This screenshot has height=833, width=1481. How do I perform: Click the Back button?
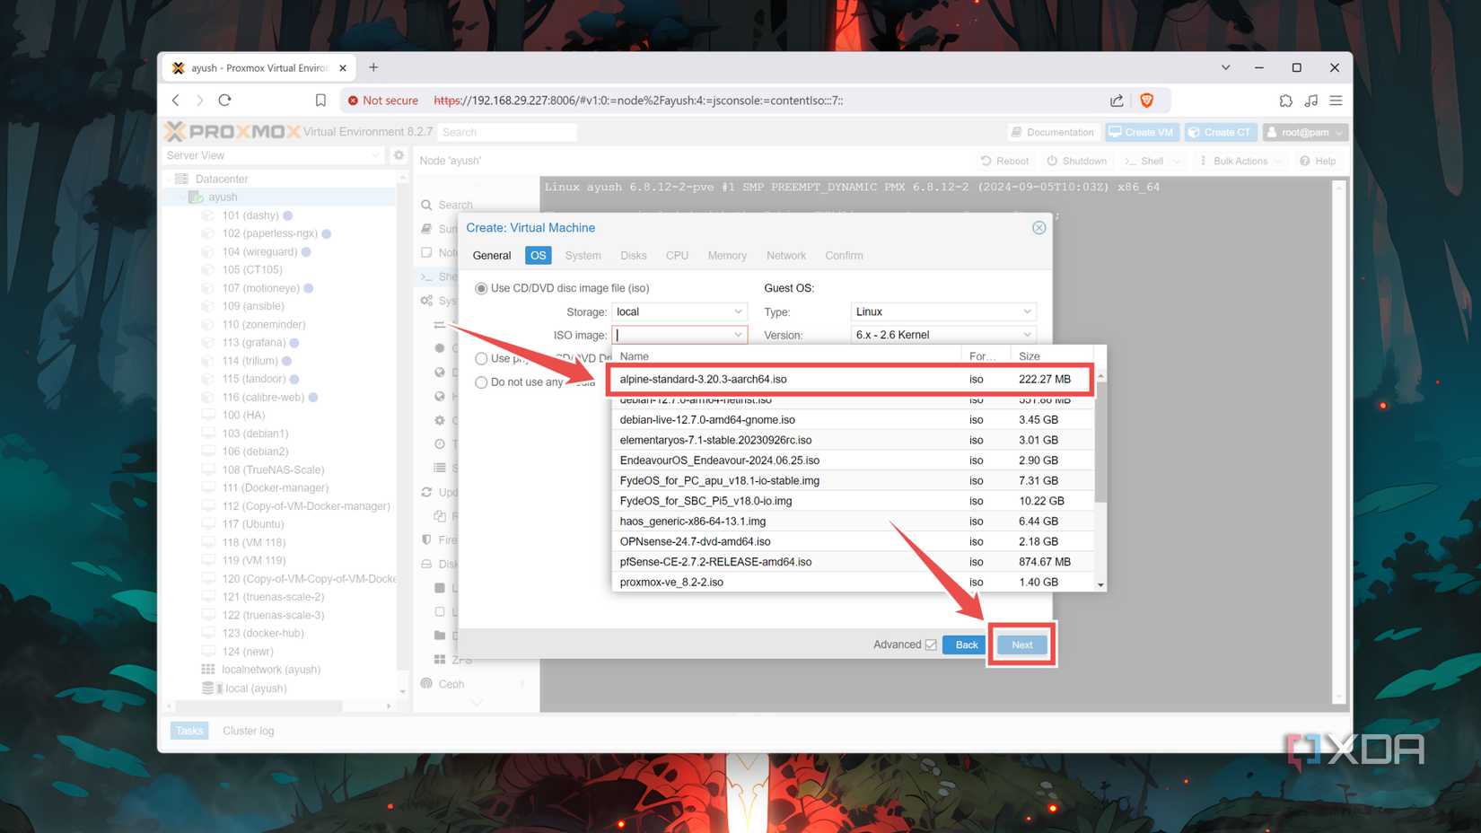963,644
